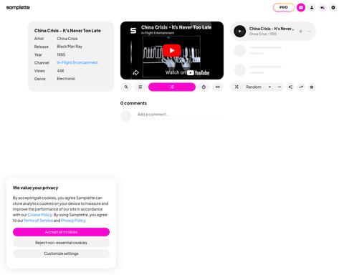Open favorites star icon in toolbar
Screen dimensions: 344x275
point(312,87)
